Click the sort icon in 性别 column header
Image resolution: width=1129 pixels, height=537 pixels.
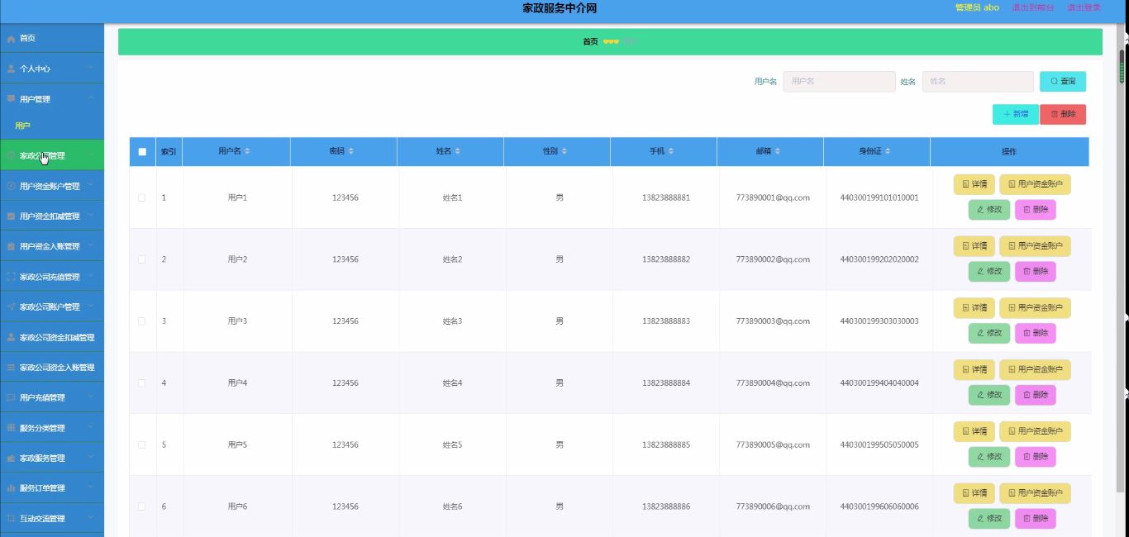[x=564, y=151]
